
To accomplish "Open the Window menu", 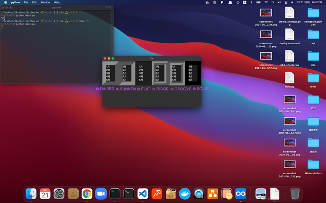I will pyautogui.click(x=45, y=2).
